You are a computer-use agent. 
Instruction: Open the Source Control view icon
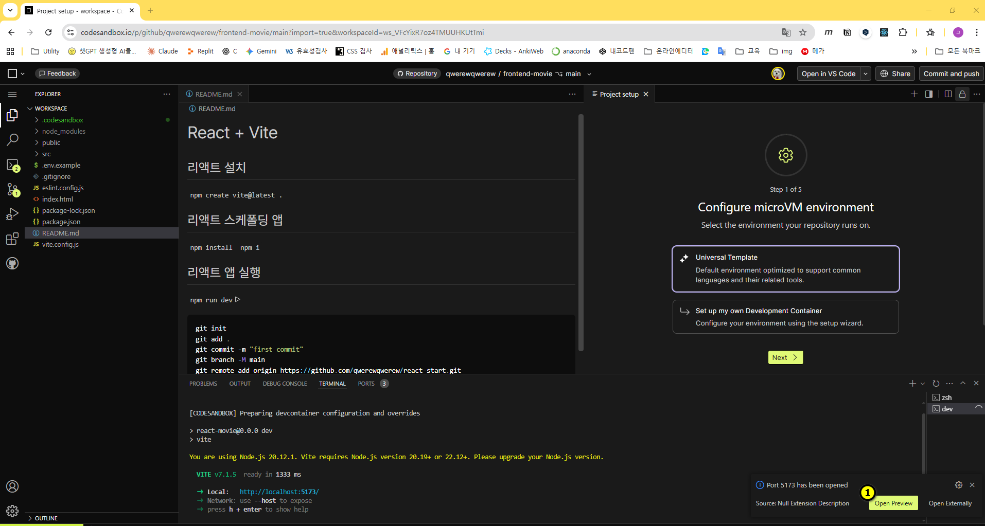tap(12, 189)
